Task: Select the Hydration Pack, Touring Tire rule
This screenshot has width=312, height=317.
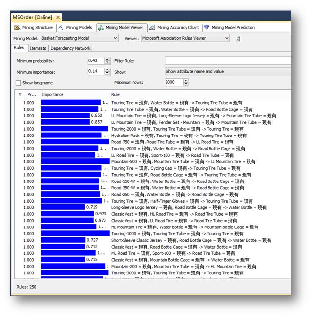Action: tap(179, 136)
